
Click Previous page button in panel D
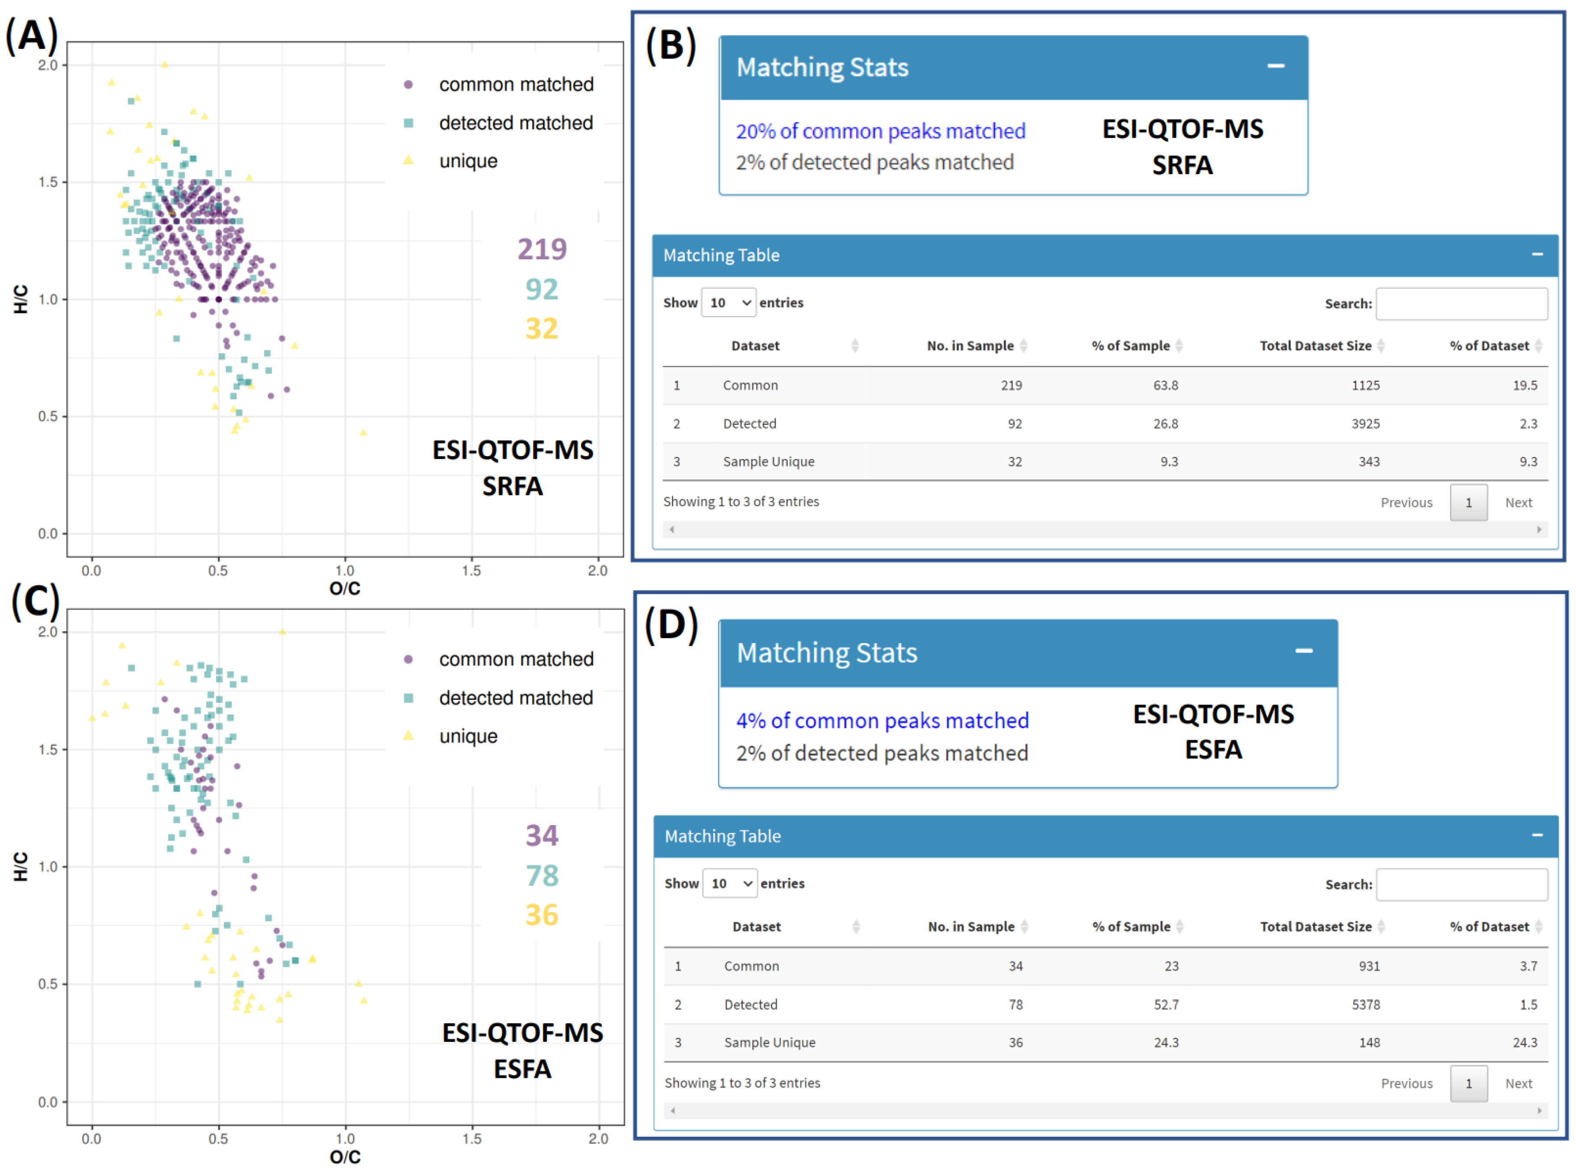point(1406,1084)
